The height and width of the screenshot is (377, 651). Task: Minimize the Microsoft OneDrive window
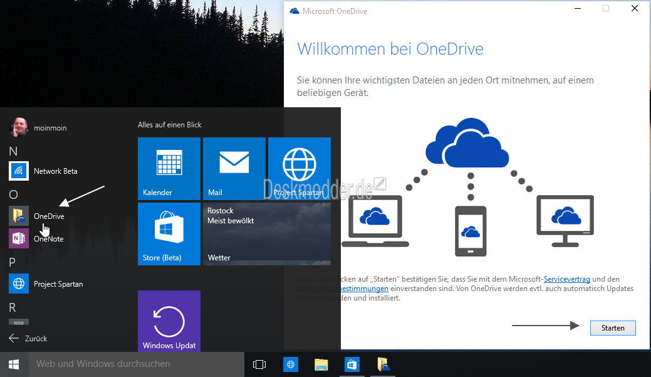578,8
